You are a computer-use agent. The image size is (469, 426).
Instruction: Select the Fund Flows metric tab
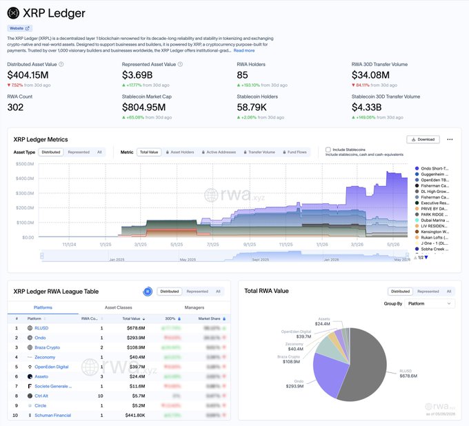click(x=295, y=152)
